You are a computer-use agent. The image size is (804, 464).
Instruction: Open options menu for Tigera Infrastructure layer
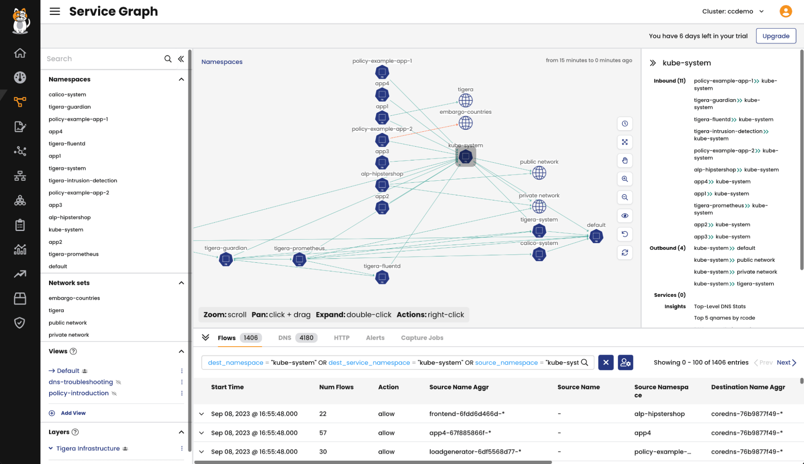182,448
